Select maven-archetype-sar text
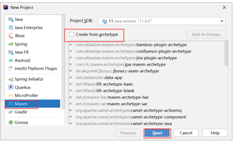Image resolution: width=235 pixels, height=142 pixels. pyautogui.click(x=127, y=104)
